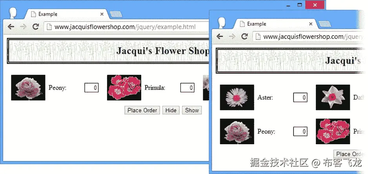Select the Example tab in the left window
Viewport: 368px width, 174px height.
pyautogui.click(x=67, y=14)
